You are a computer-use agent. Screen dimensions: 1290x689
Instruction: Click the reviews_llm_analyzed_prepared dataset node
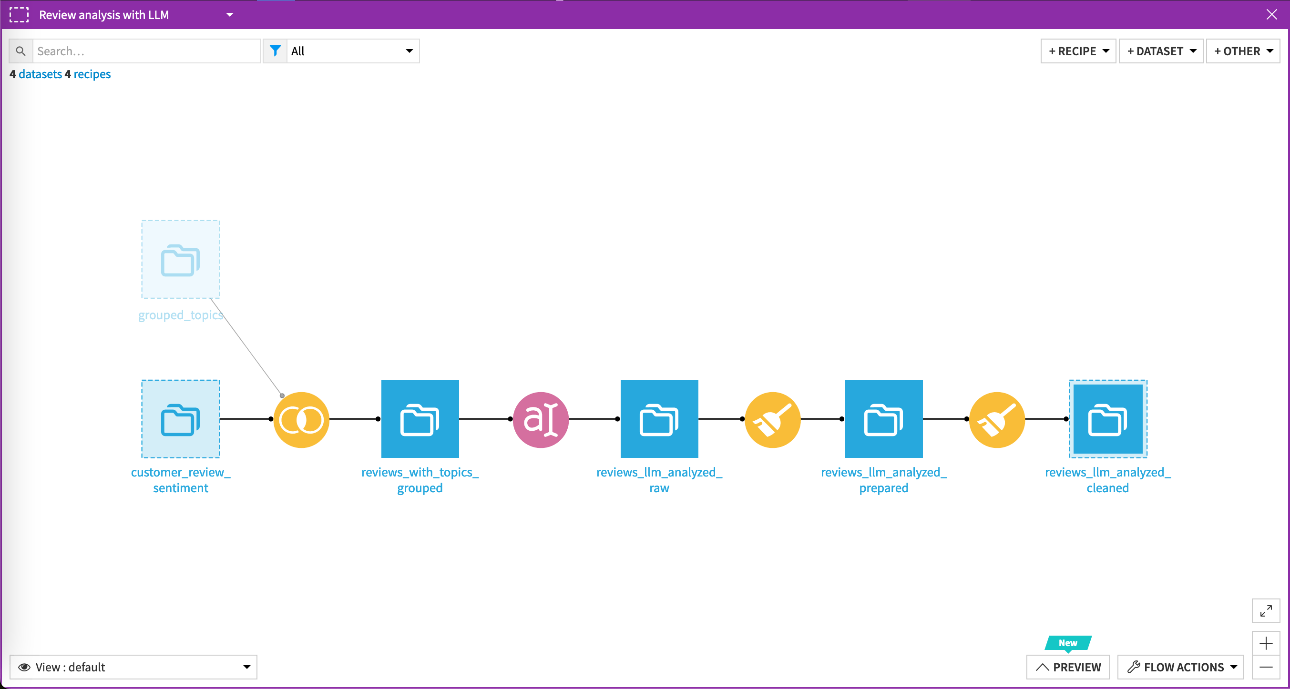883,419
